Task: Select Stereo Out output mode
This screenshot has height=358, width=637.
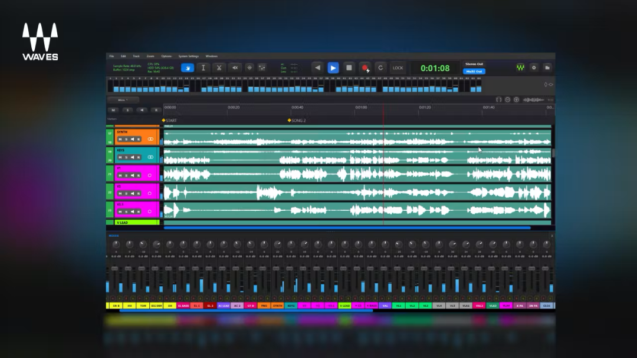Action: click(x=474, y=64)
